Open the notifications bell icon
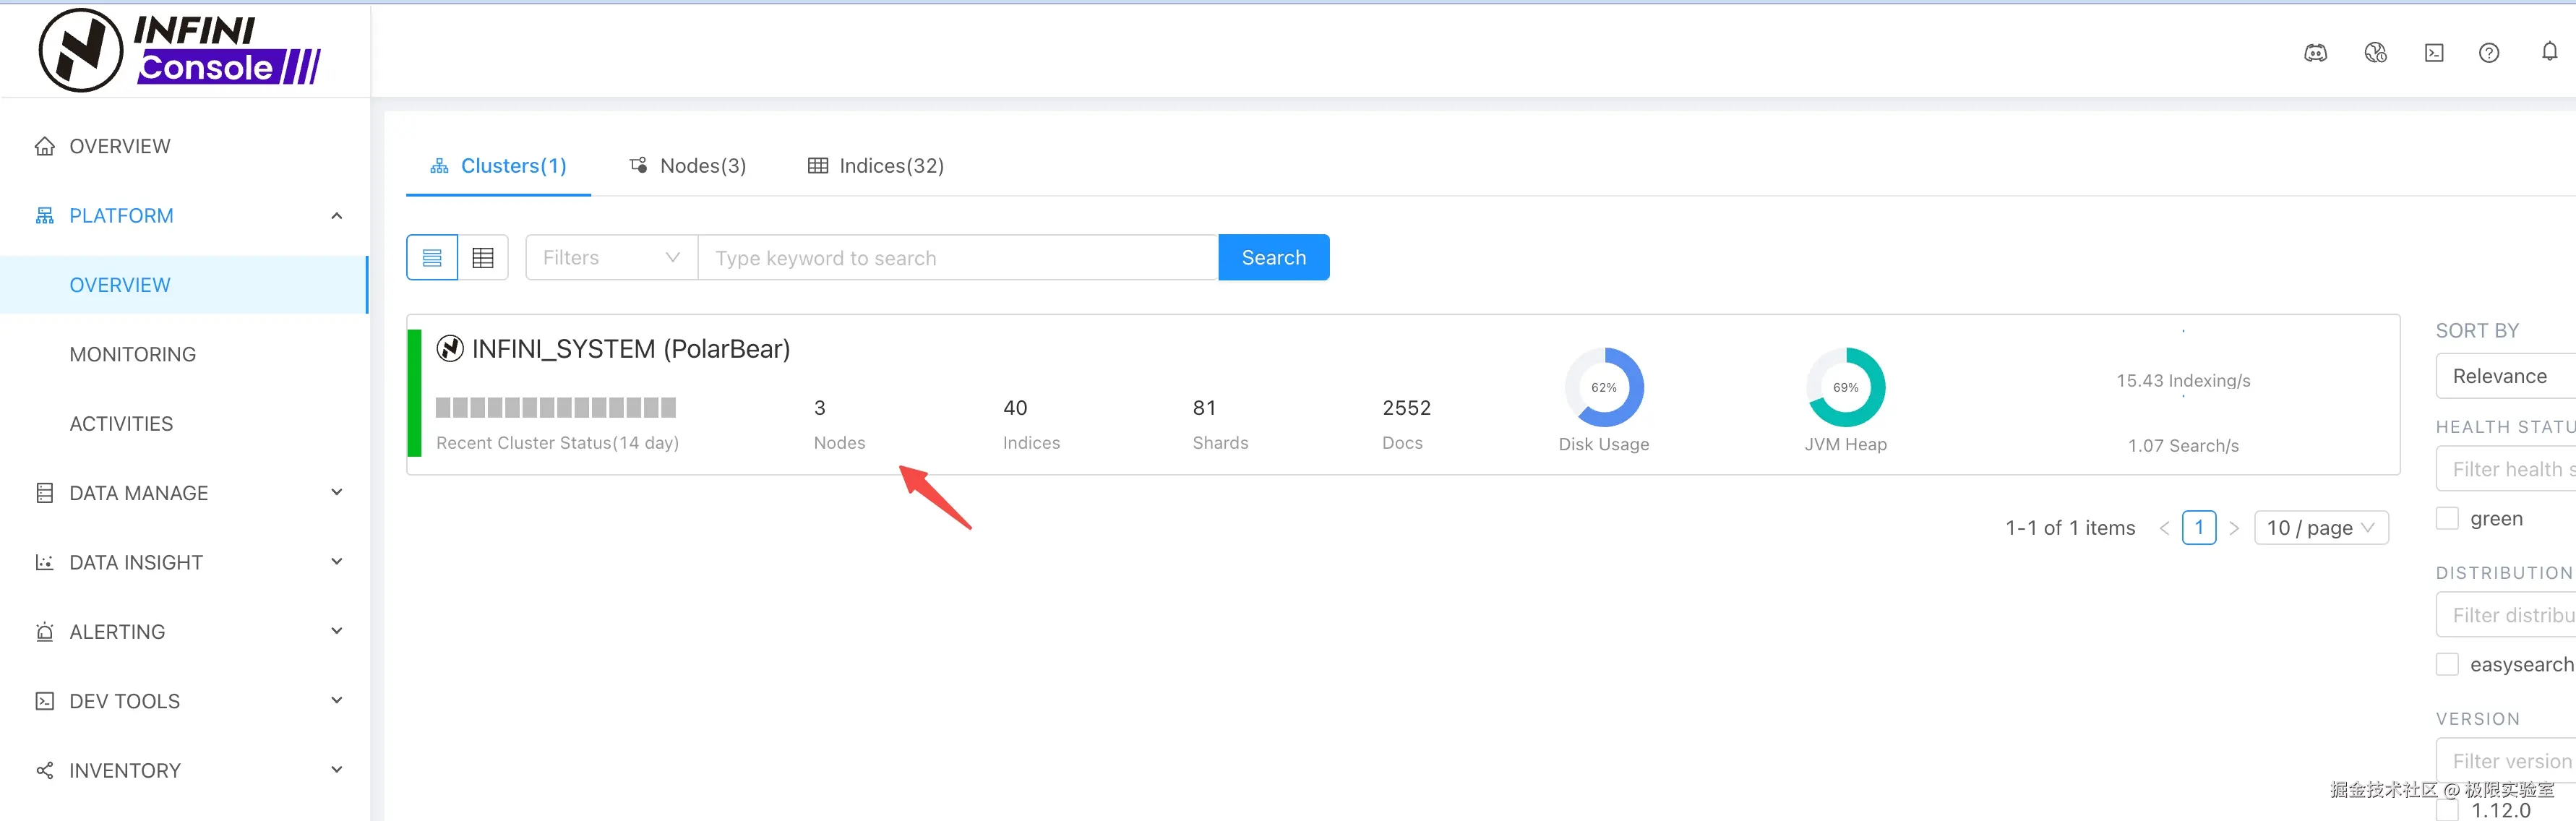 pos(2549,51)
